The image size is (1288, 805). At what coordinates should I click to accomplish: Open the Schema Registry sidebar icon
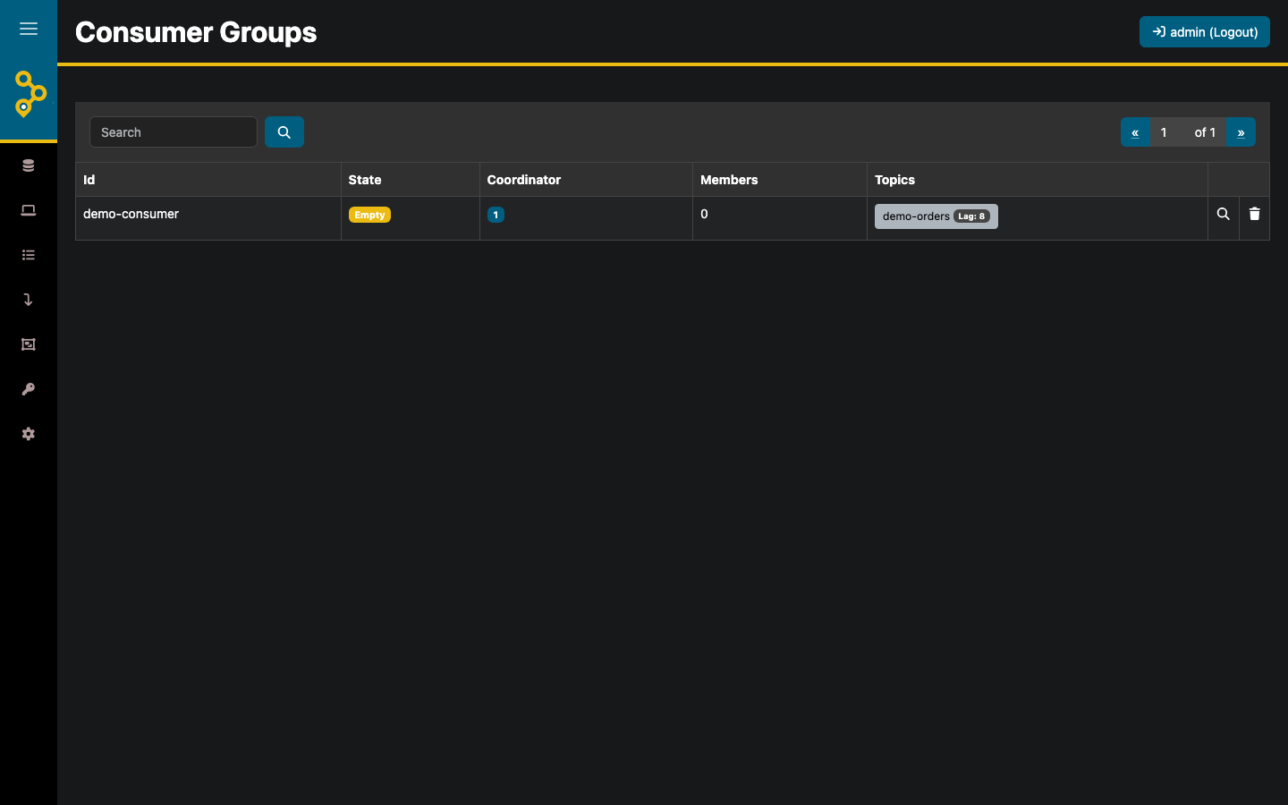pos(29,344)
